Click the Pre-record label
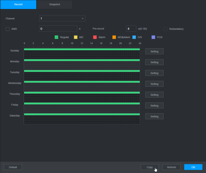This screenshot has width=206, height=173. tap(98, 29)
